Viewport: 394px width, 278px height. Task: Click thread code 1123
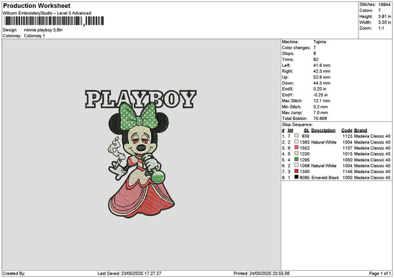(347, 136)
